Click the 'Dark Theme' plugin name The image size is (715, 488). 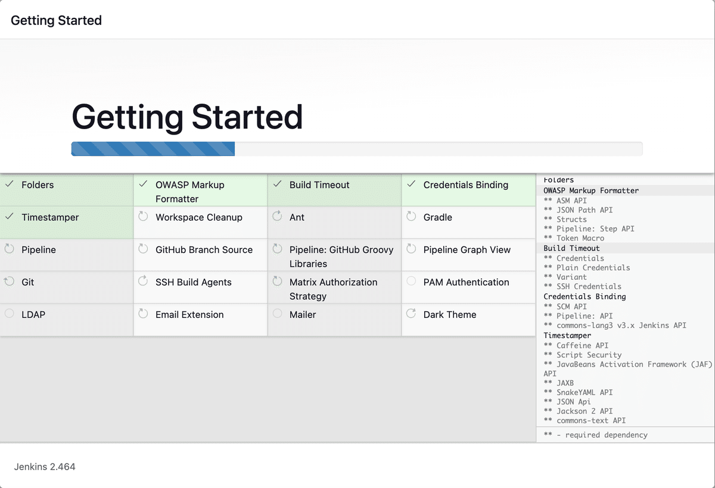click(450, 315)
